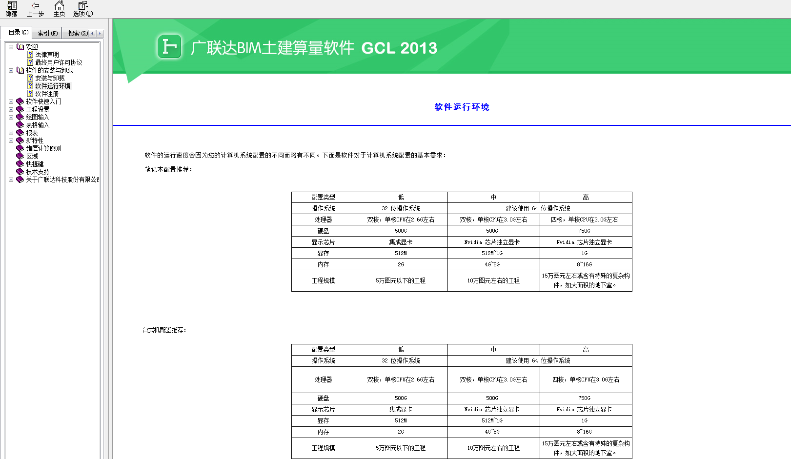Image resolution: width=791 pixels, height=459 pixels.
Task: Click the purple book icon for 绘图输入
Action: [20, 117]
